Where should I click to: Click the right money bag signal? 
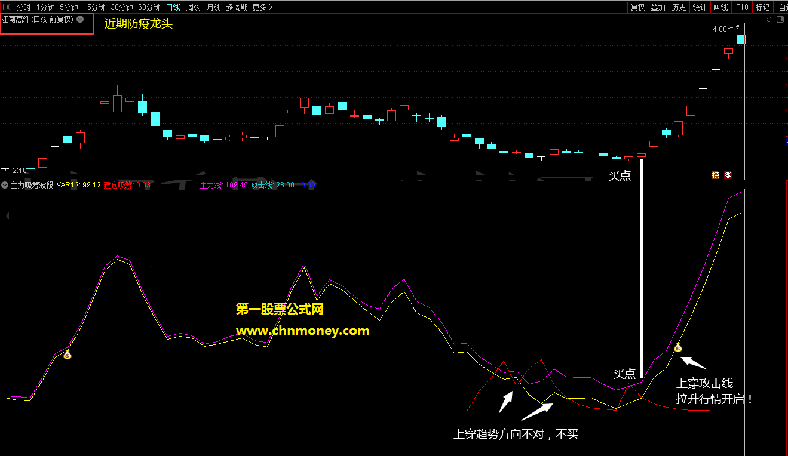(678, 347)
